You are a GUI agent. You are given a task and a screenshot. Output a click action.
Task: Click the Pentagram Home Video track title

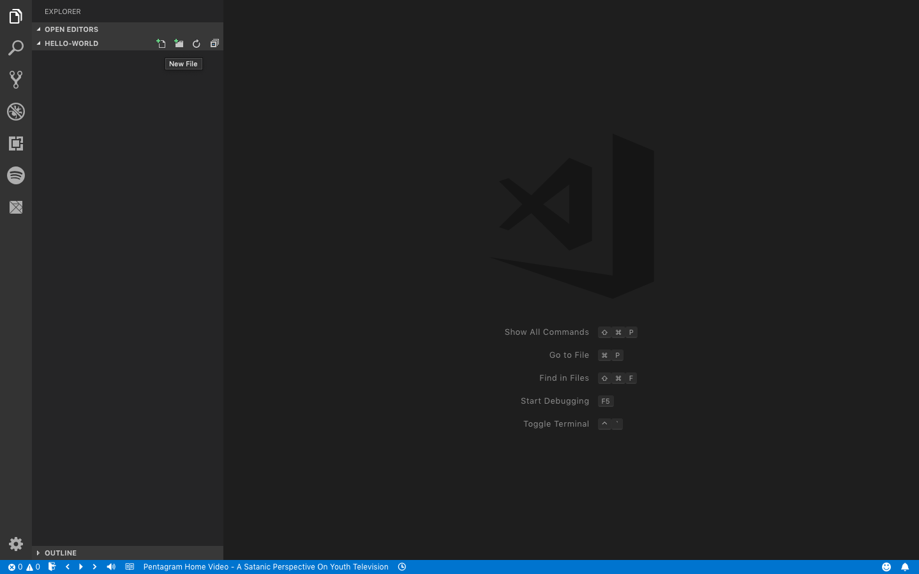265,567
